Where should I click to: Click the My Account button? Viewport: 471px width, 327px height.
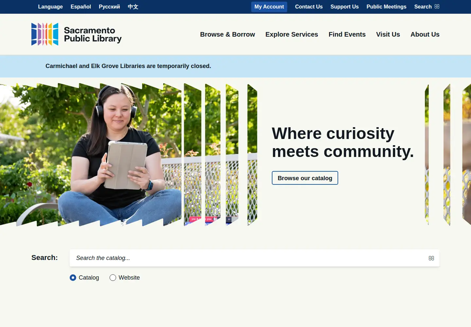[269, 7]
